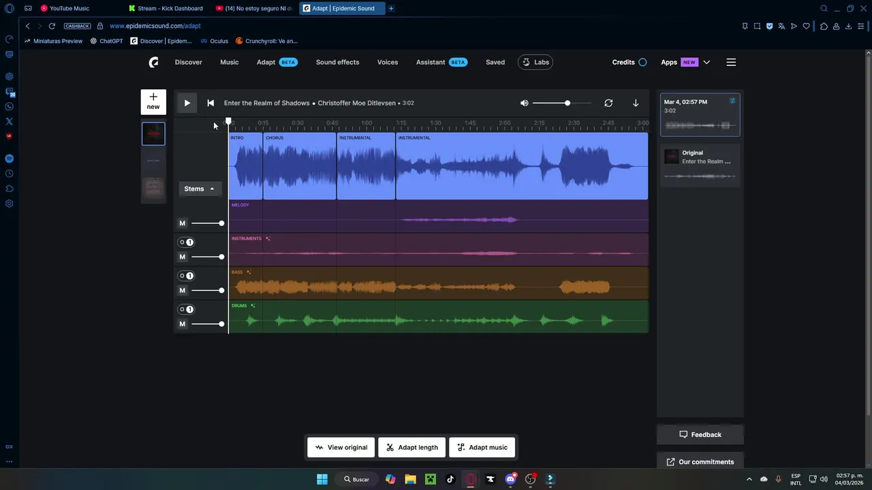Viewport: 872px width, 490px height.
Task: Open the ad blocker shield icon
Action: pos(769,26)
